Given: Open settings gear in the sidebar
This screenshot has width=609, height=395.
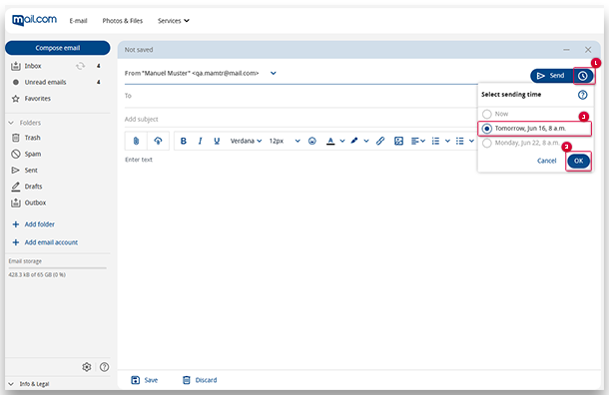Looking at the screenshot, I should point(87,367).
